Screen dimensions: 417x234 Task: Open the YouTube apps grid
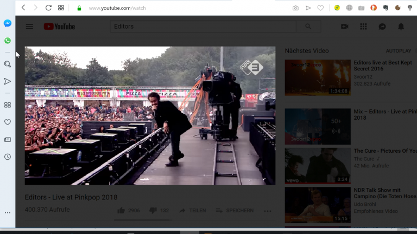tap(363, 27)
